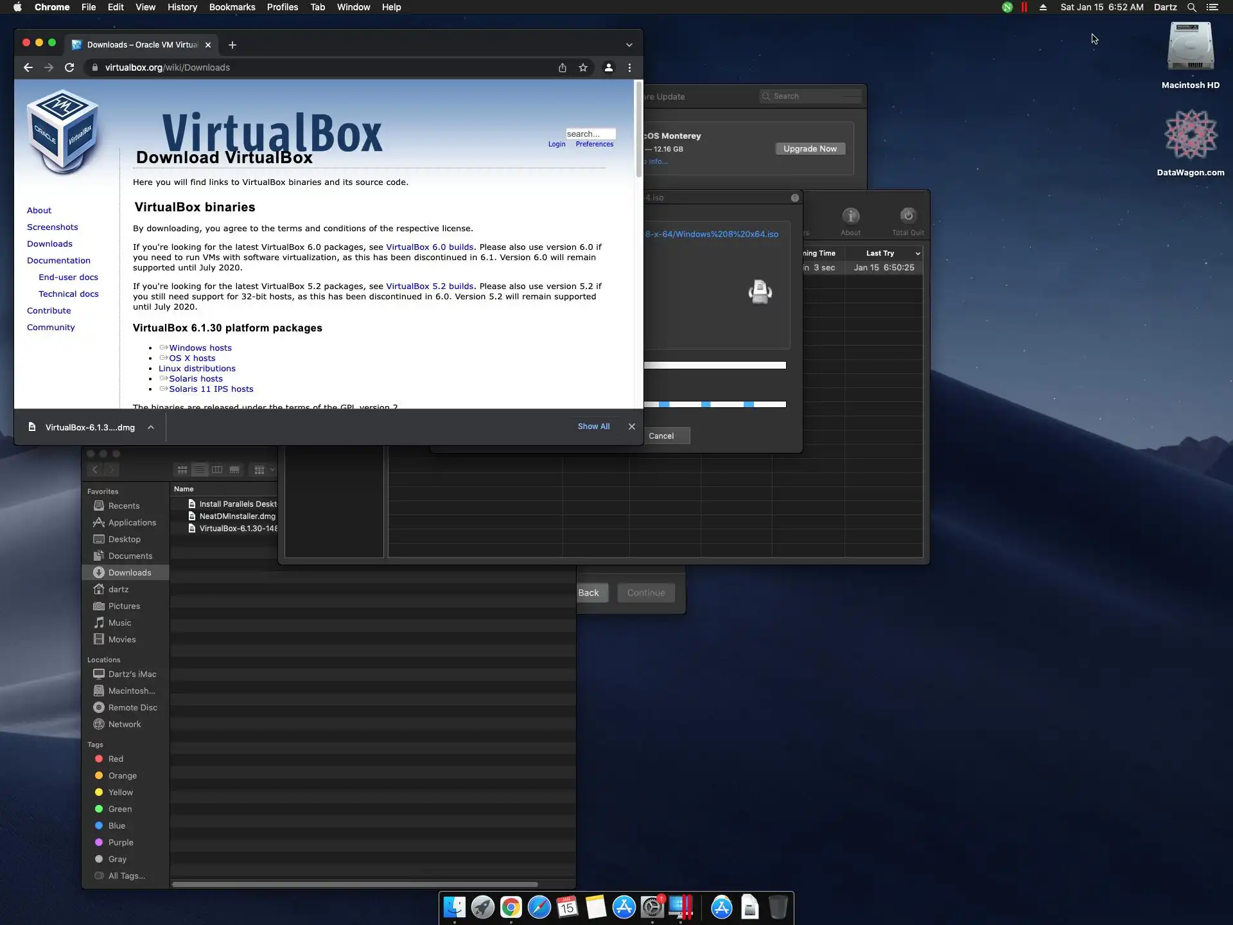Click Show All downloads
The height and width of the screenshot is (925, 1233).
click(x=593, y=427)
